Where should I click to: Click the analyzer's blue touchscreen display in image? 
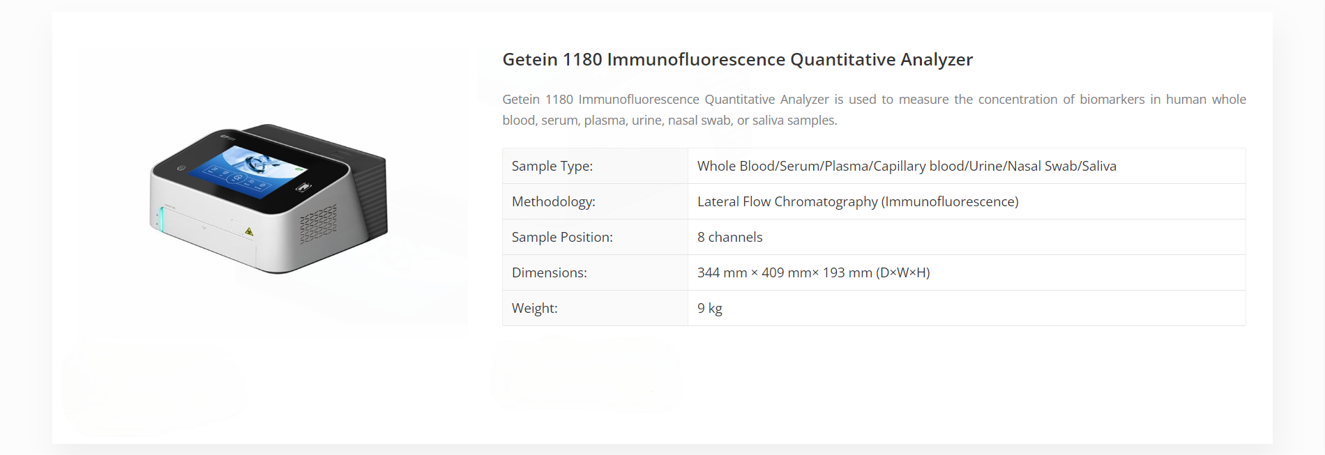pyautogui.click(x=248, y=171)
